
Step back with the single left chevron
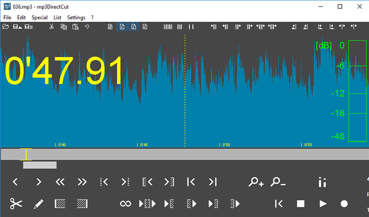click(x=15, y=181)
